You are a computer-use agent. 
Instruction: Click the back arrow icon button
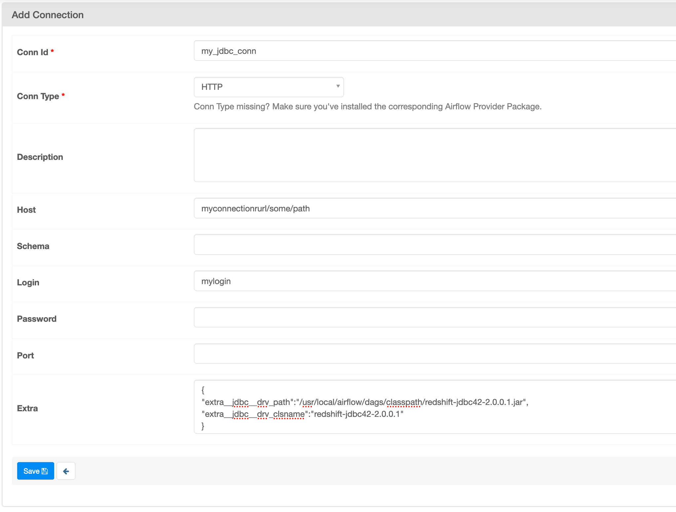[x=66, y=471]
